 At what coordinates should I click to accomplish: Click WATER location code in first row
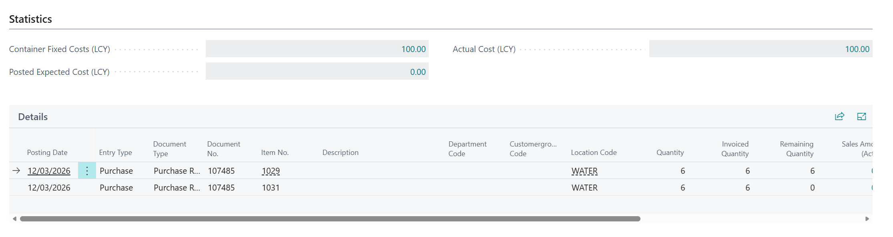584,171
